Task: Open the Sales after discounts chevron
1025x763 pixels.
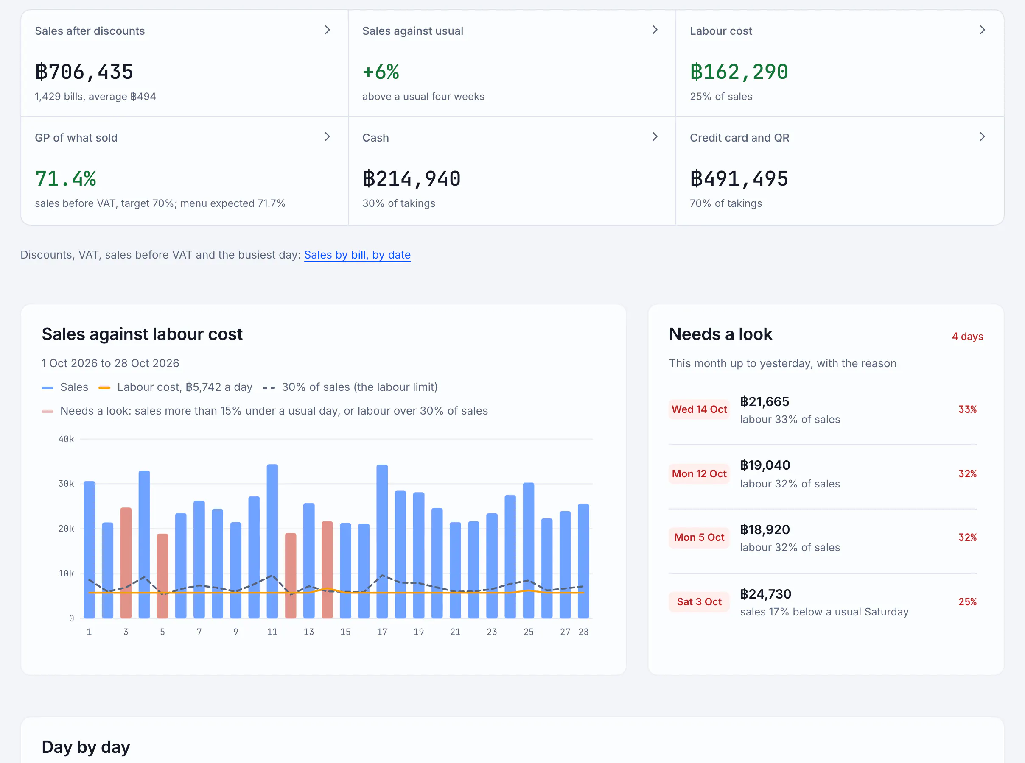Action: (x=327, y=30)
